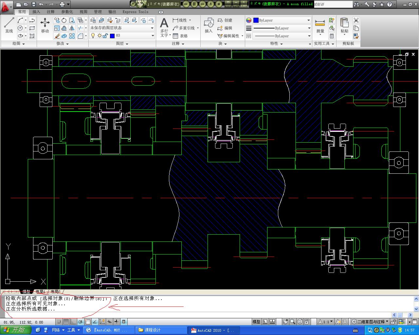Open the Measure (测量) utility
This screenshot has width=419, height=335.
[x=320, y=26]
